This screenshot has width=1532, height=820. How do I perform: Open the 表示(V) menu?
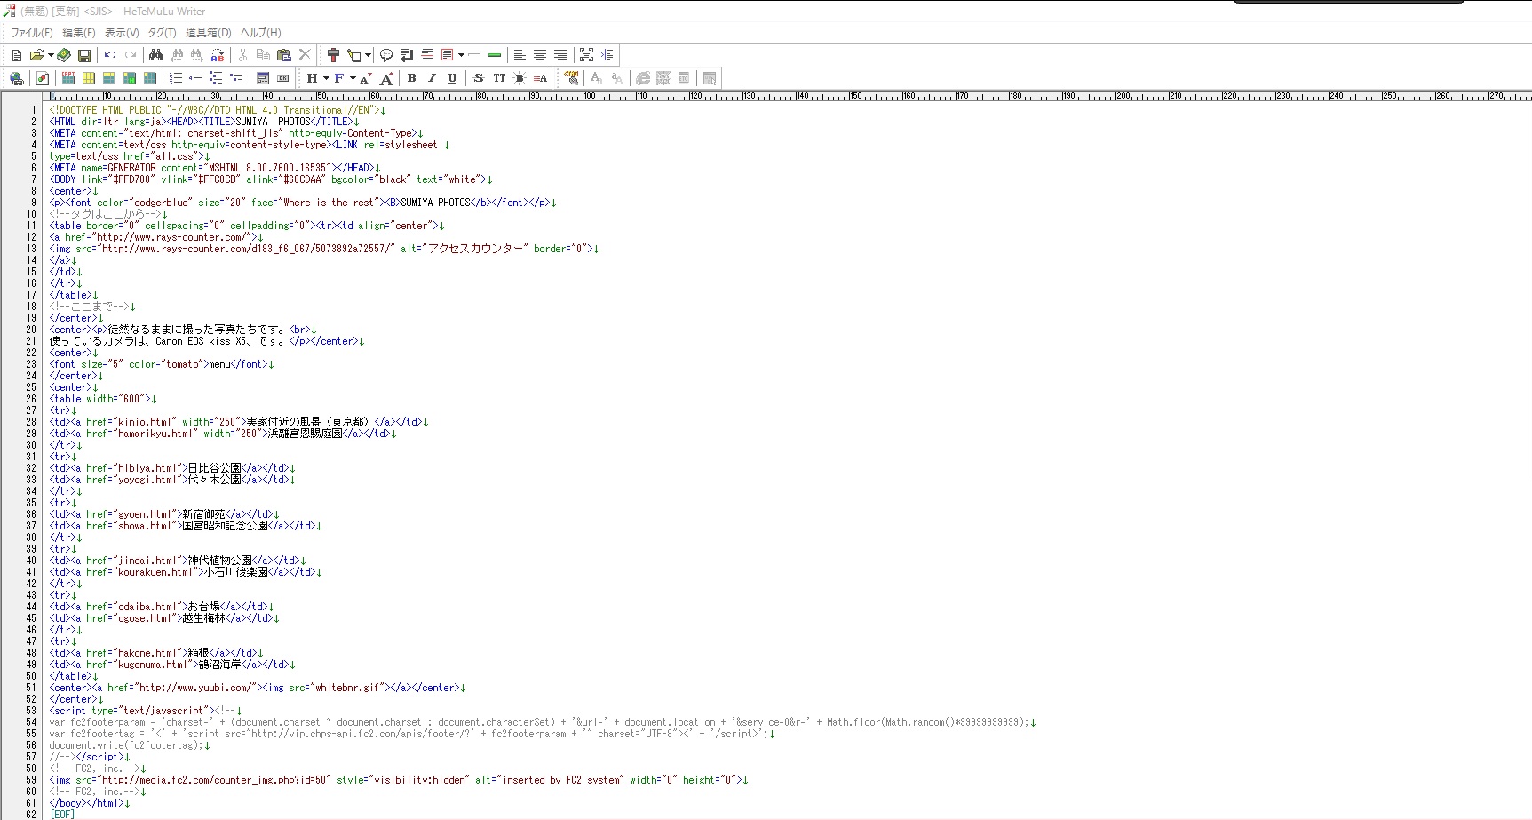coord(122,33)
